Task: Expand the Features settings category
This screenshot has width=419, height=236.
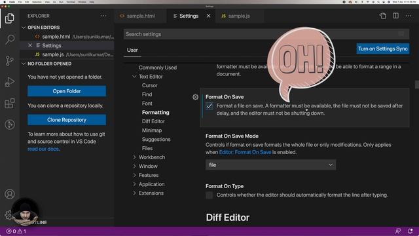Action: coord(134,175)
